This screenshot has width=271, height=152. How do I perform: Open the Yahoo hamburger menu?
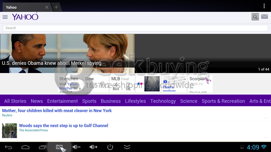(x=5, y=17)
